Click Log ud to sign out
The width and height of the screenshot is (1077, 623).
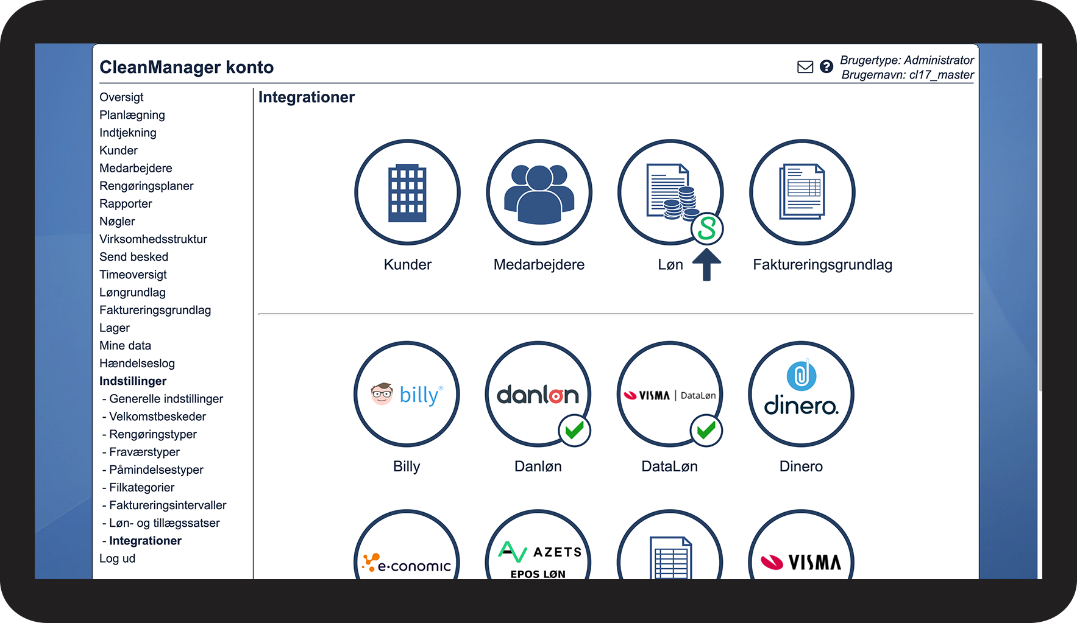(117, 558)
